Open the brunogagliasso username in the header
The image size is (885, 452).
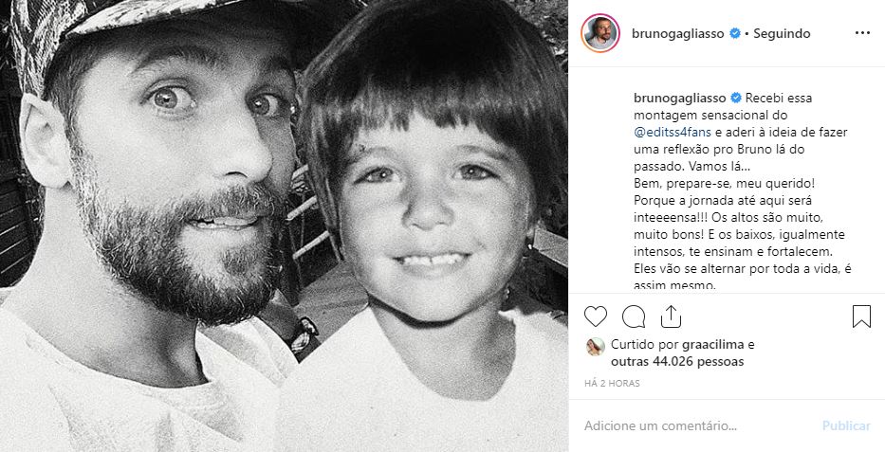point(677,33)
